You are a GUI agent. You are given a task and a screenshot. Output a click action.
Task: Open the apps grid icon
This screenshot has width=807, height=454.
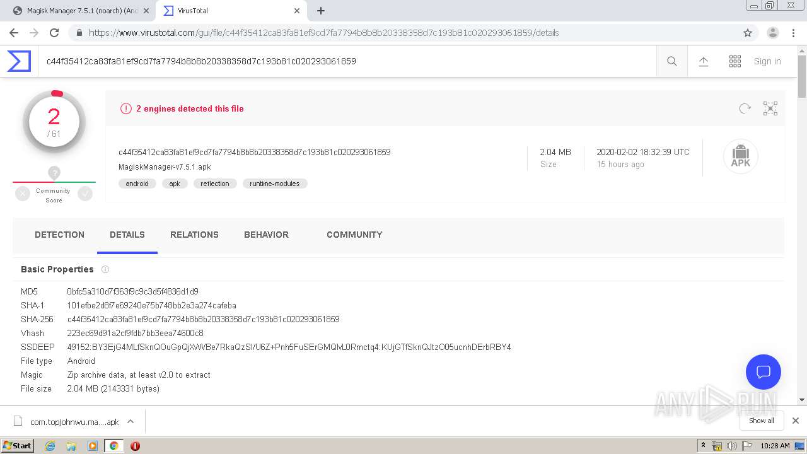[735, 61]
